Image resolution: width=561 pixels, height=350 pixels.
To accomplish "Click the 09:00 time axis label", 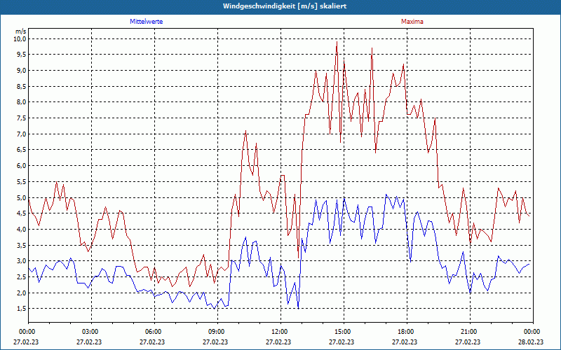I will [x=217, y=332].
